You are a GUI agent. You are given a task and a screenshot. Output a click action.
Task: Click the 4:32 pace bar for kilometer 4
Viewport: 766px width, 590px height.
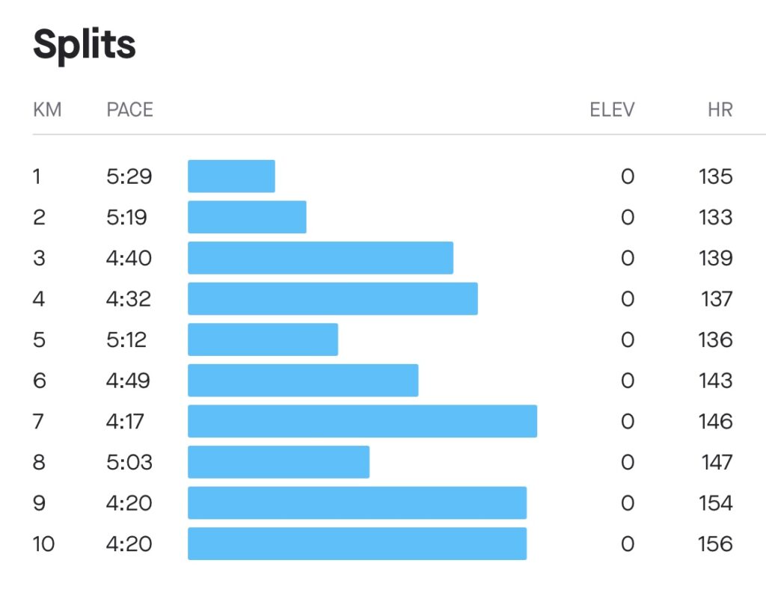332,299
